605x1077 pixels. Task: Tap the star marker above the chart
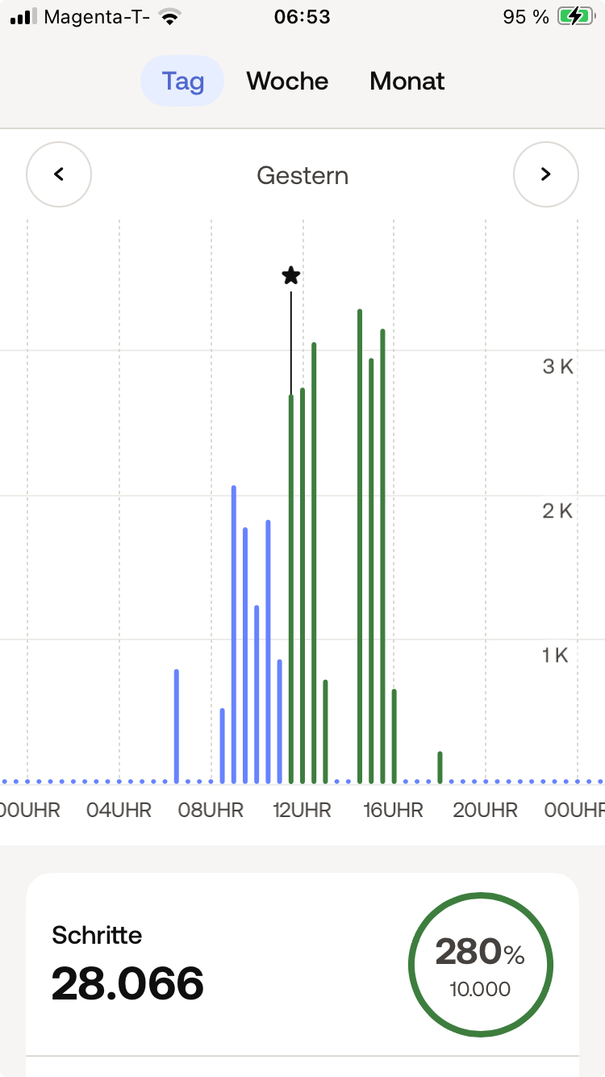pyautogui.click(x=291, y=276)
